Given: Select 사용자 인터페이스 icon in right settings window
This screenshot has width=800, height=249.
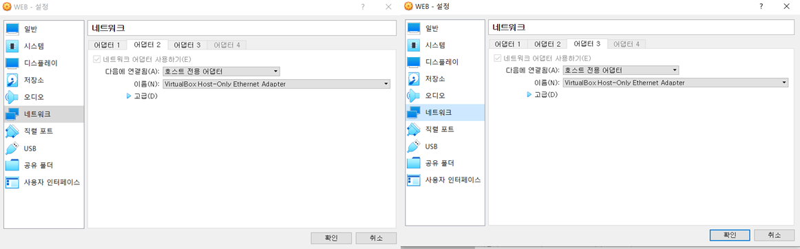Looking at the screenshot, I should (x=414, y=180).
